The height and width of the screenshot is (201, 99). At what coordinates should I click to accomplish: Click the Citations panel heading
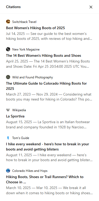pyautogui.click(x=13, y=7)
